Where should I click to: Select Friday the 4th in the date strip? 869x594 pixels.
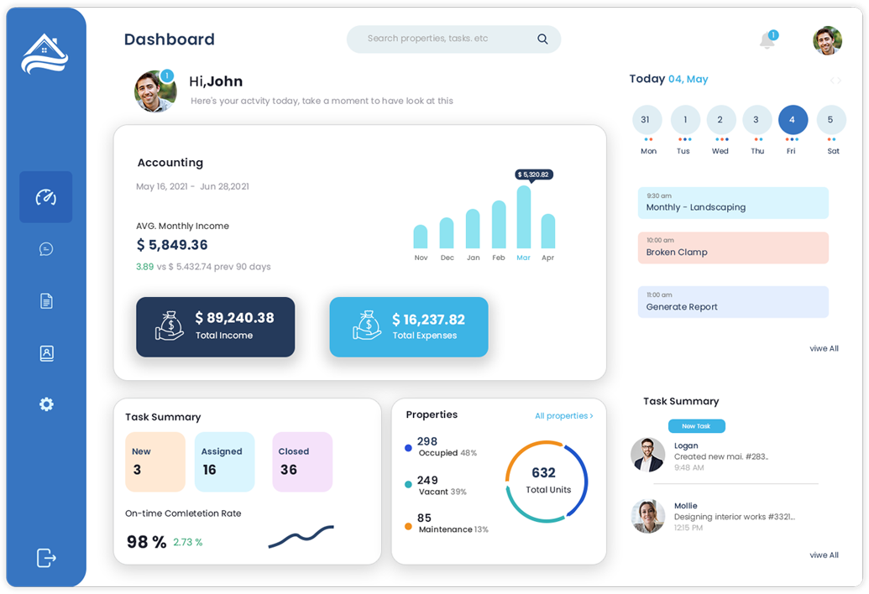coord(792,119)
